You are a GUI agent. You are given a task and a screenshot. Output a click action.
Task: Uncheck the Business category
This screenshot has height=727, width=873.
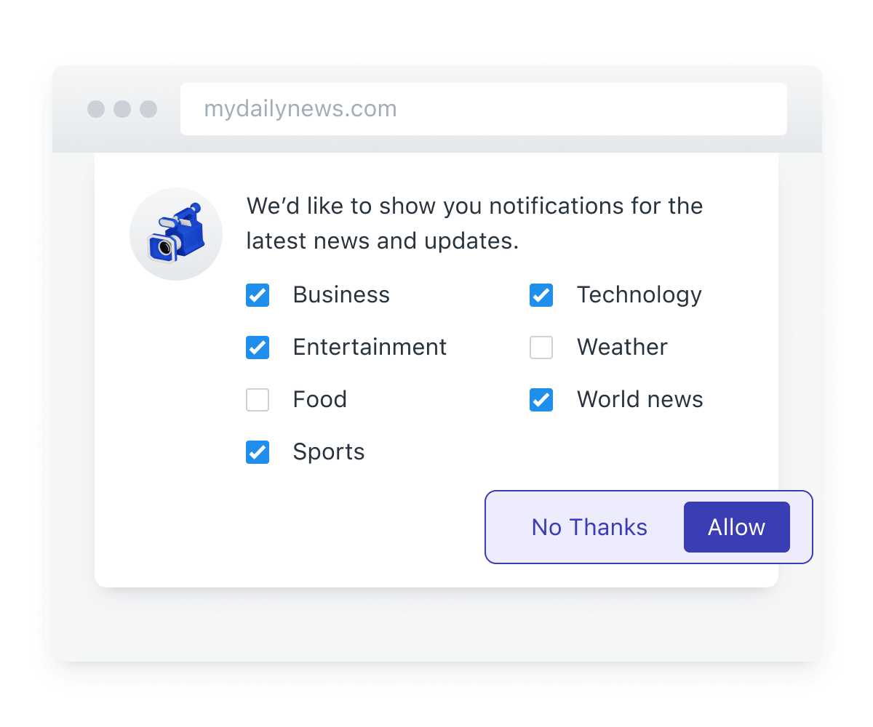(x=258, y=295)
